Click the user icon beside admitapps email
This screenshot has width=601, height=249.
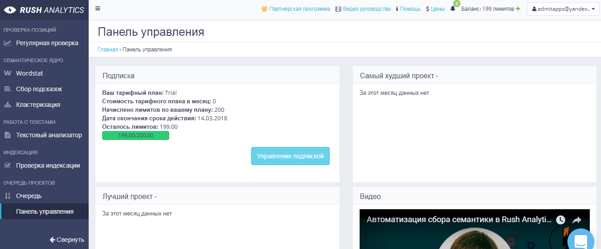[x=534, y=9]
